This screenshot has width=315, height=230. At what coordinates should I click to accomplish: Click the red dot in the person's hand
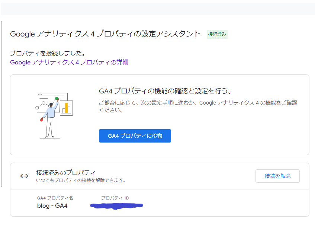click(42, 120)
